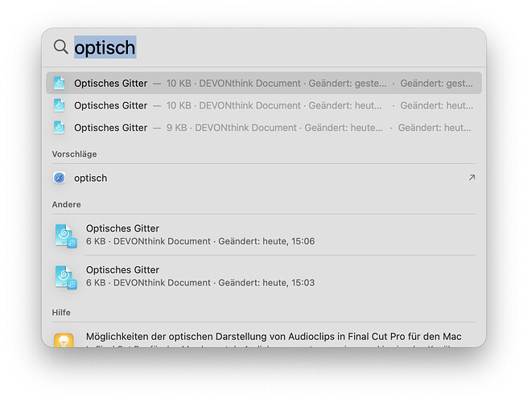Click the document icon for the 15:06 file
The width and height of the screenshot is (527, 402).
[x=64, y=235]
